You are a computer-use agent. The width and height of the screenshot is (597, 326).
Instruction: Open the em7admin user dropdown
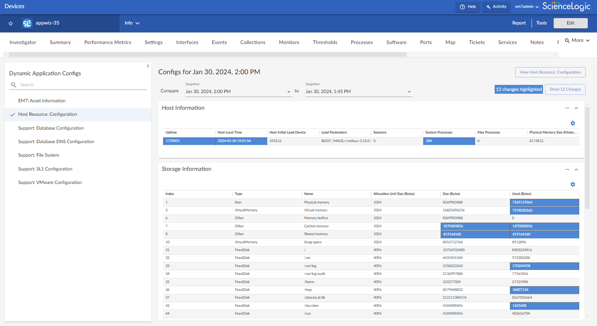pyautogui.click(x=527, y=7)
